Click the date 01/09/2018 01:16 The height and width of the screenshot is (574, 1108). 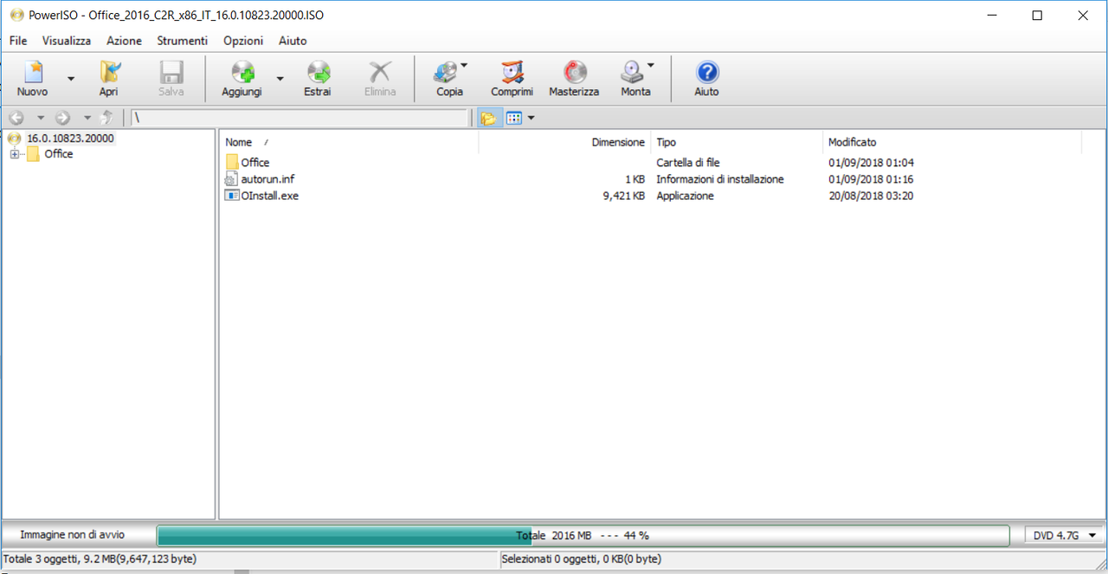pyautogui.click(x=871, y=179)
